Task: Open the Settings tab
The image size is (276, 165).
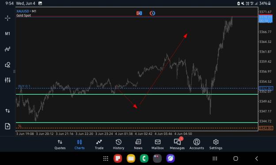Action: coord(216,144)
